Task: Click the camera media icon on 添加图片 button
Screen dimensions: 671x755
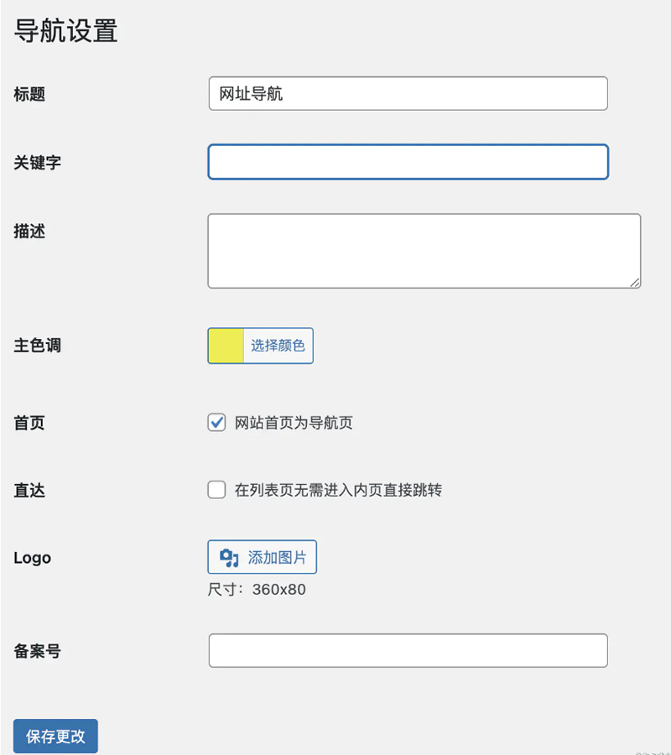Action: [231, 557]
